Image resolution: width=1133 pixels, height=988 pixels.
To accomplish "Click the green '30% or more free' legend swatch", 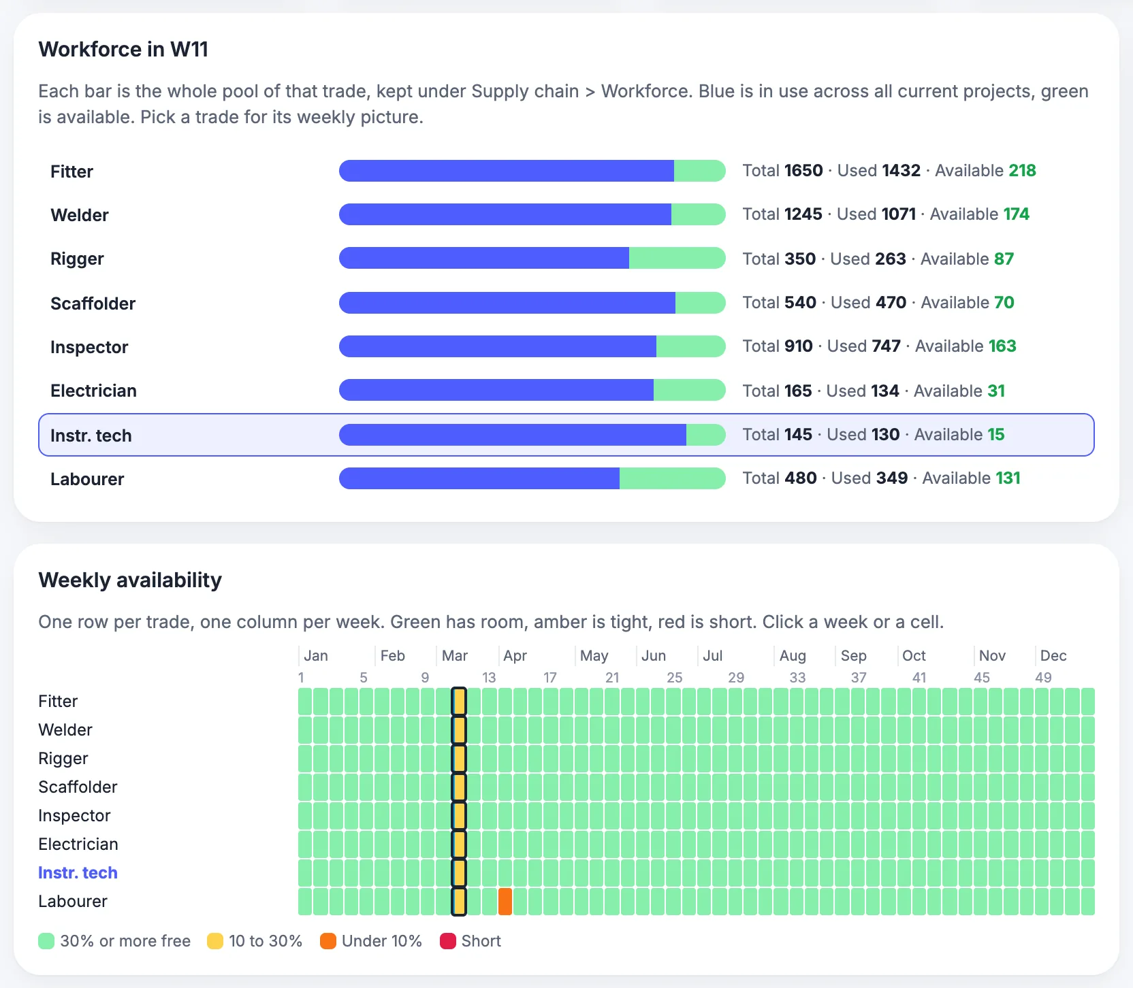I will (46, 941).
